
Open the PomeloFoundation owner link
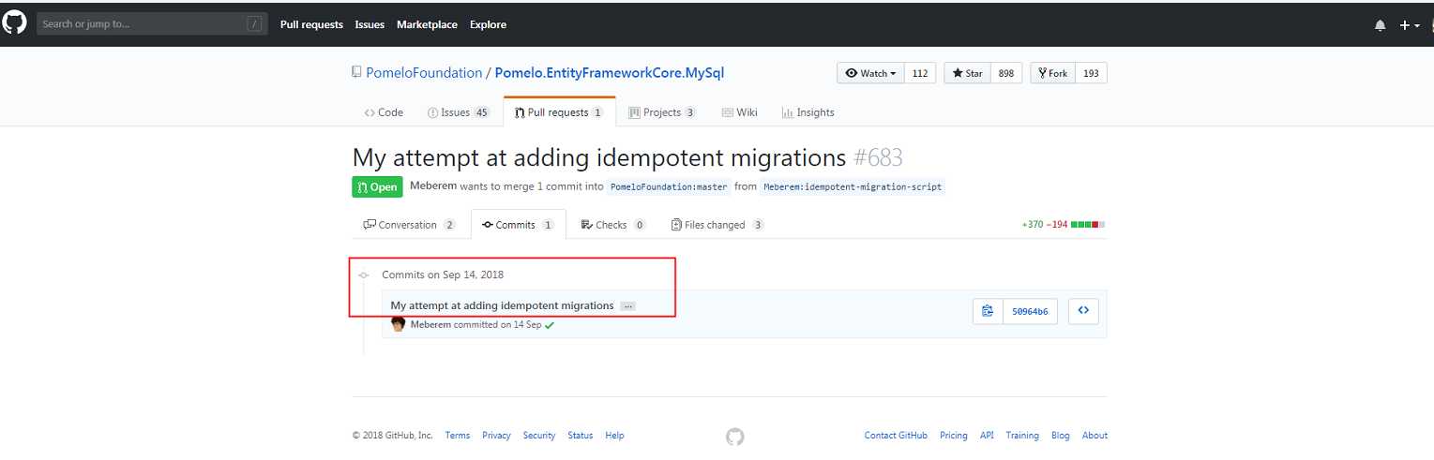click(423, 72)
